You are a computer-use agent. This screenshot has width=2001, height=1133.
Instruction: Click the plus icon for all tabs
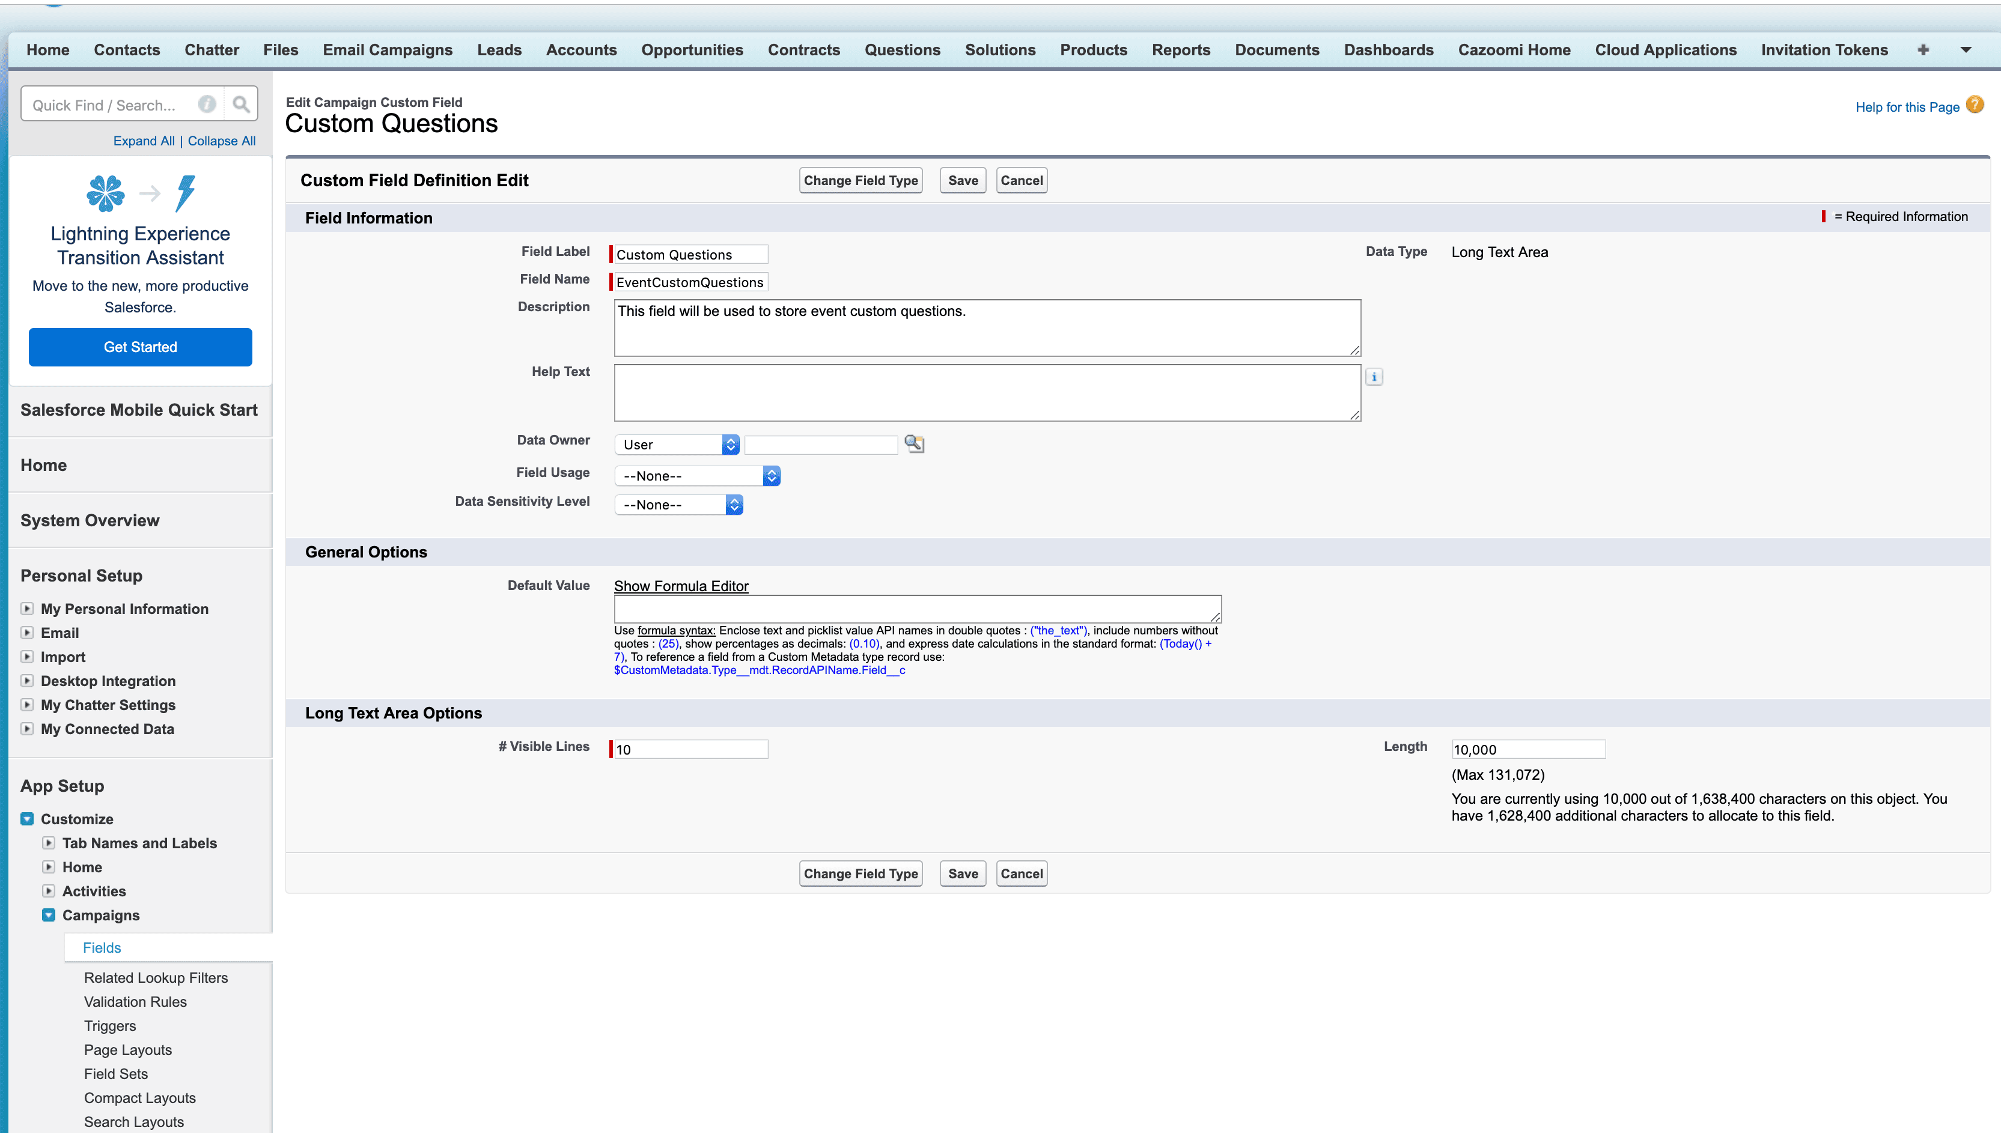[1923, 50]
